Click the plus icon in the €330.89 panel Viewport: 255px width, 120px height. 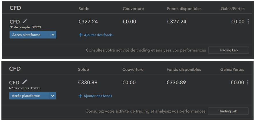pos(80,96)
